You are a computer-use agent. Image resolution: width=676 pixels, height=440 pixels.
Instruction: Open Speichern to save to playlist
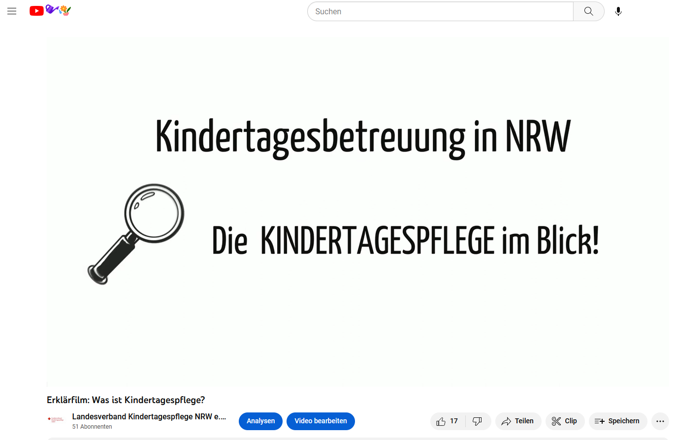pyautogui.click(x=617, y=421)
